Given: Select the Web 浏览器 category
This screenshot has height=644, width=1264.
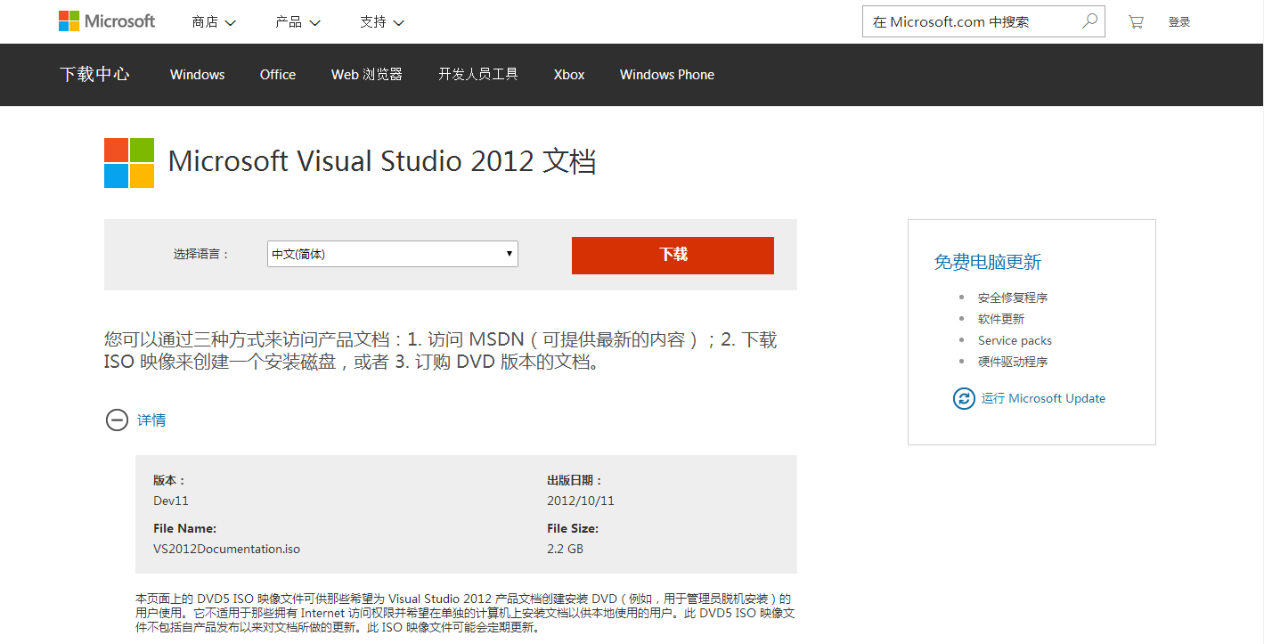Looking at the screenshot, I should pyautogui.click(x=367, y=75).
